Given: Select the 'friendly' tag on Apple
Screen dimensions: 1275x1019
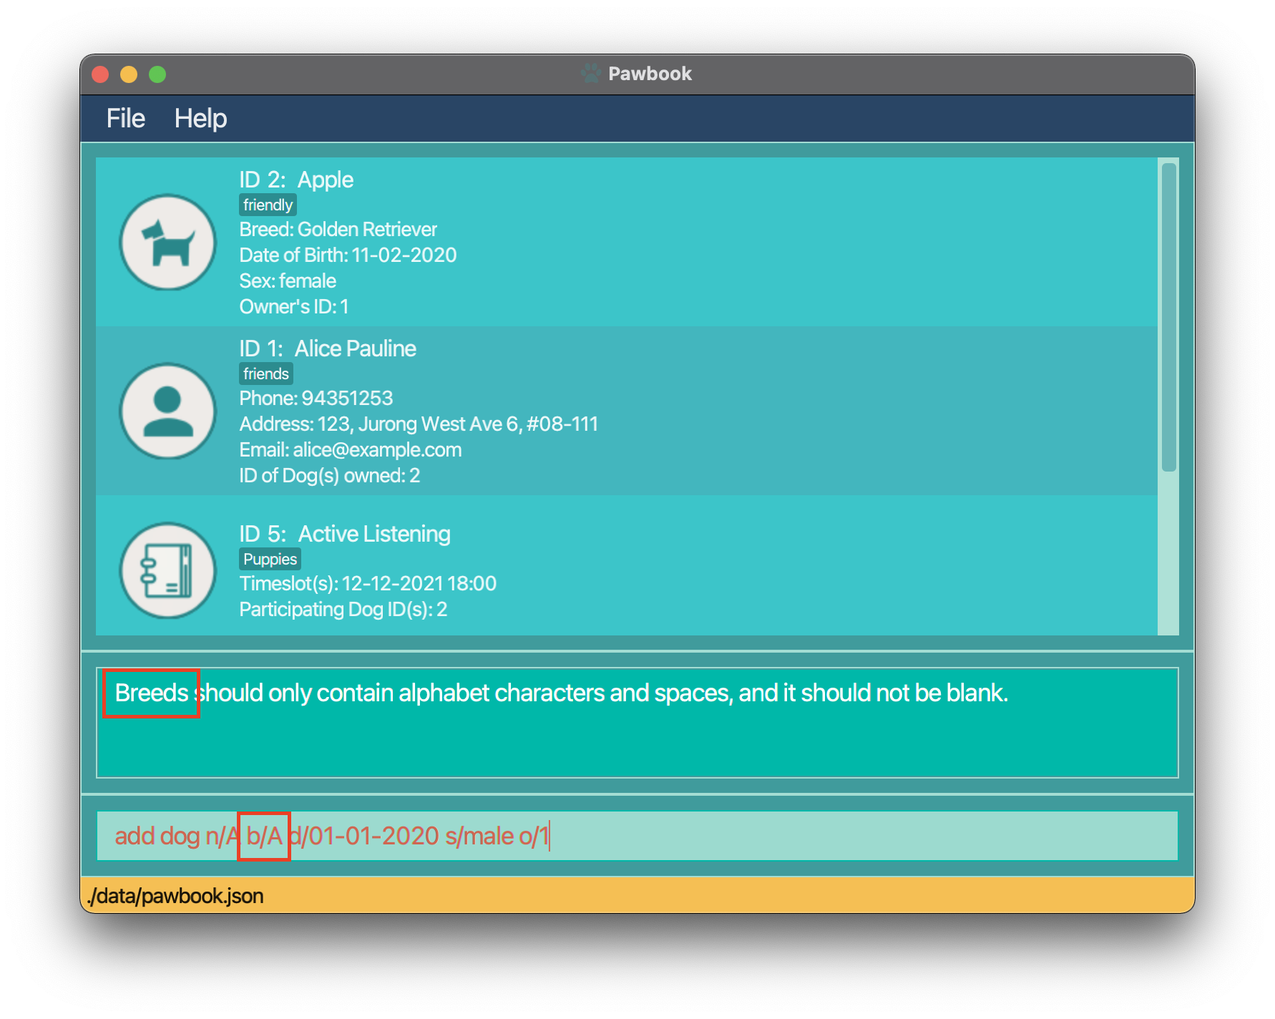Looking at the screenshot, I should coord(268,205).
